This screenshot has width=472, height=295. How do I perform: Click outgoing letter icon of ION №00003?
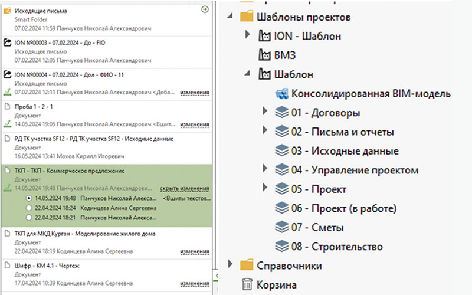tap(7, 42)
